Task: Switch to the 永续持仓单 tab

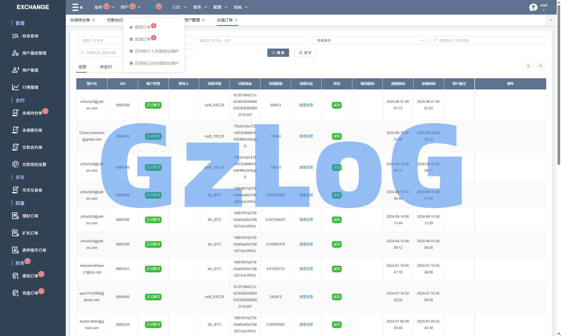Action: tap(80, 20)
